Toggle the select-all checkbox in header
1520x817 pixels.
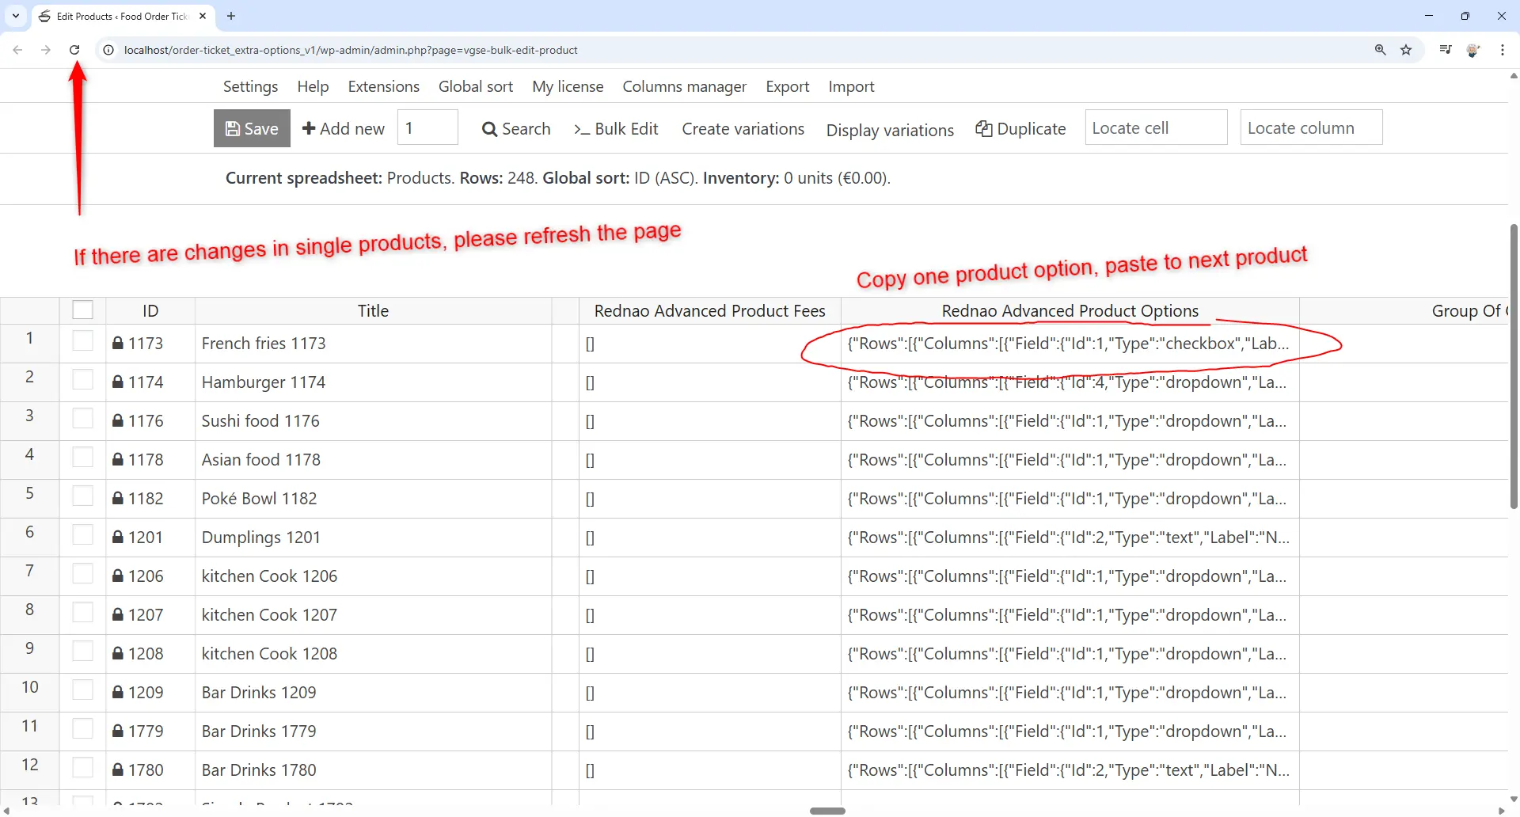82,310
